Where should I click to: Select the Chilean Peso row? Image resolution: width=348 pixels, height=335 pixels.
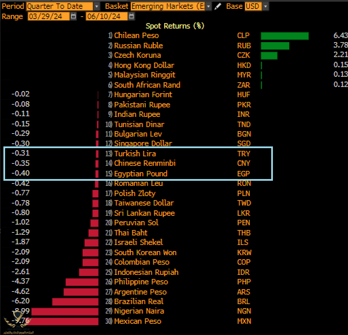(136, 36)
